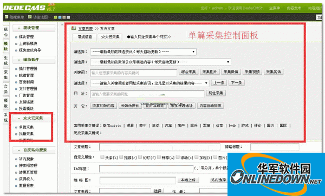Switch to the 模板 side tab
Image resolution: width=325 pixels, height=196 pixels.
tap(6, 103)
